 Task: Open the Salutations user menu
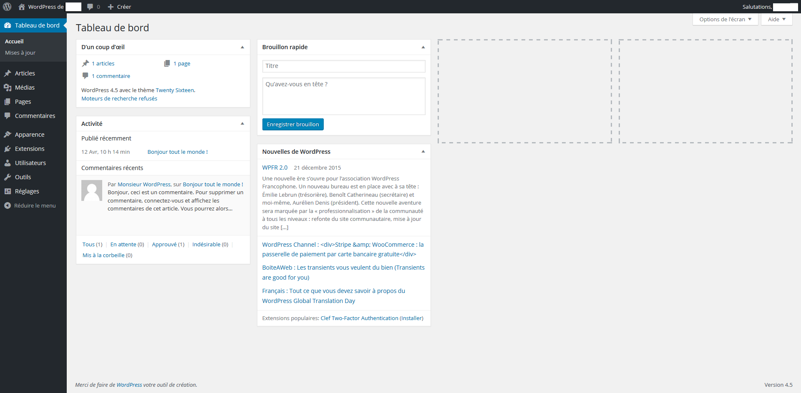770,7
